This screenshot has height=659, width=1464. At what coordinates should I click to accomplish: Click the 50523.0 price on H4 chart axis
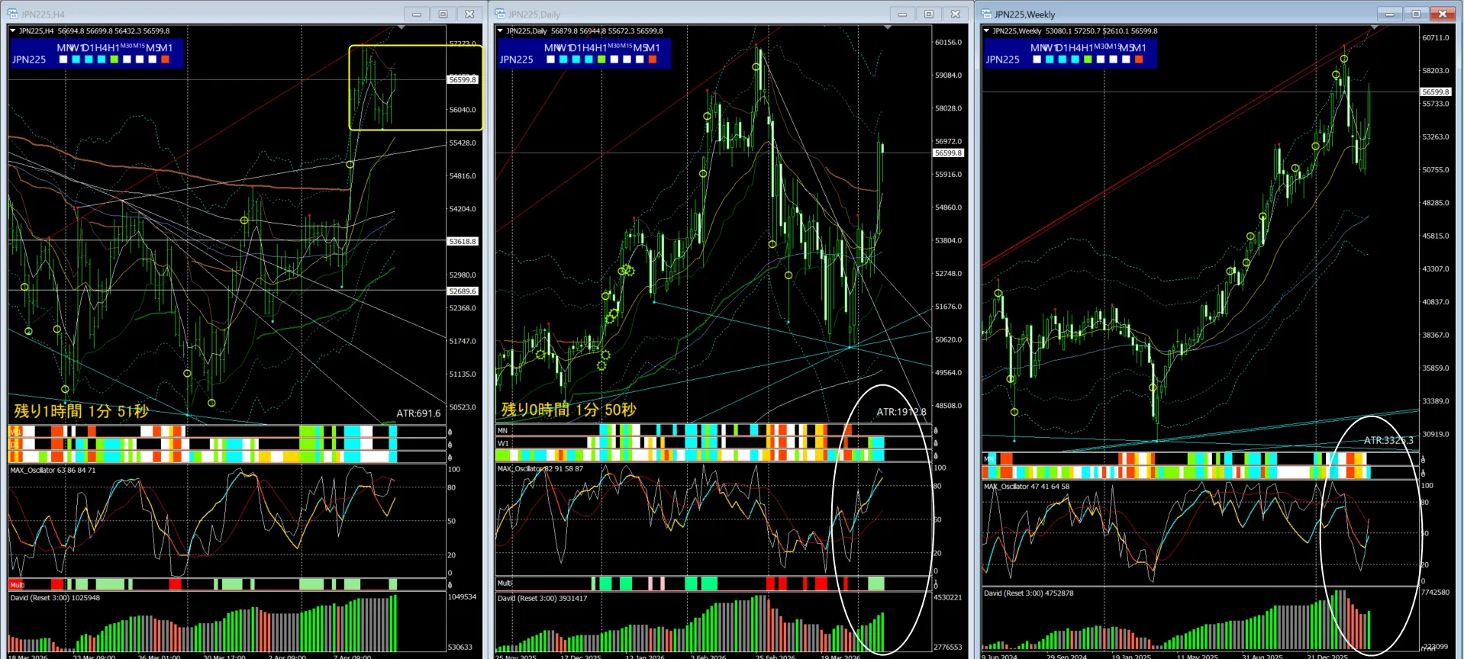pos(463,407)
